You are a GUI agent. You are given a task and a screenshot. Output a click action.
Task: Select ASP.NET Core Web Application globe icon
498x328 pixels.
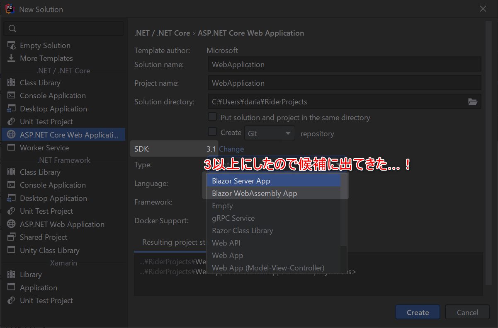(12, 135)
